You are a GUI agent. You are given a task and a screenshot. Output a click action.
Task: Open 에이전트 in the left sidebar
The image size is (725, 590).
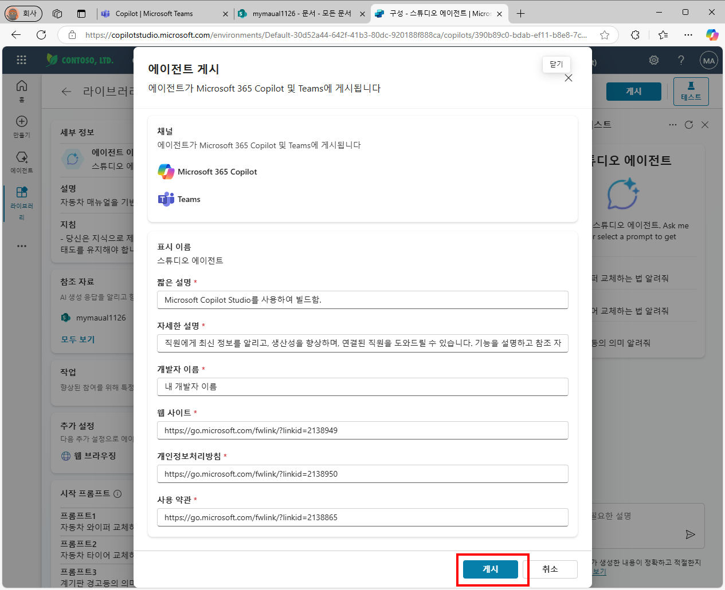(x=22, y=162)
